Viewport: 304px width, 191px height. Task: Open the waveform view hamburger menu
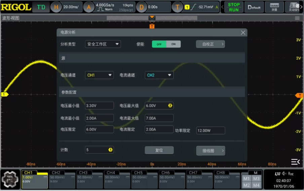(x=297, y=18)
